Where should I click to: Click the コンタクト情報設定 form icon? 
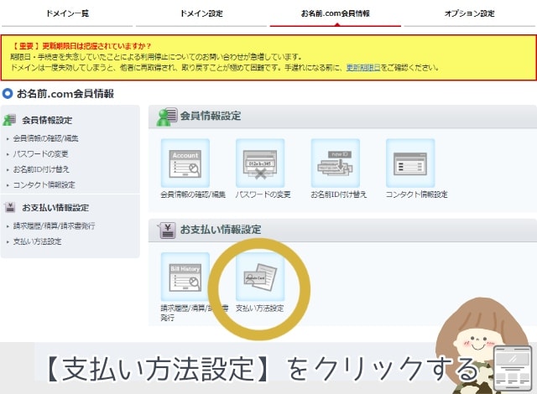[x=410, y=163]
